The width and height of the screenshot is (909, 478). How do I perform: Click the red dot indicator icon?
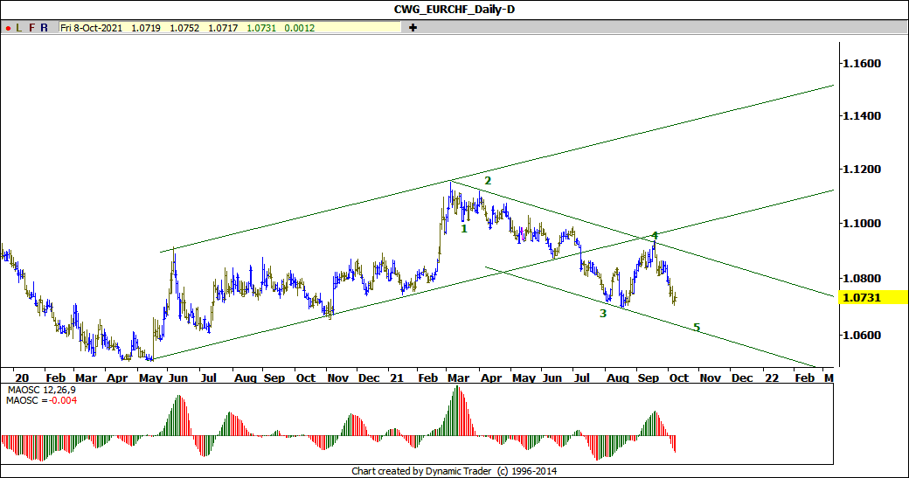pos(7,28)
